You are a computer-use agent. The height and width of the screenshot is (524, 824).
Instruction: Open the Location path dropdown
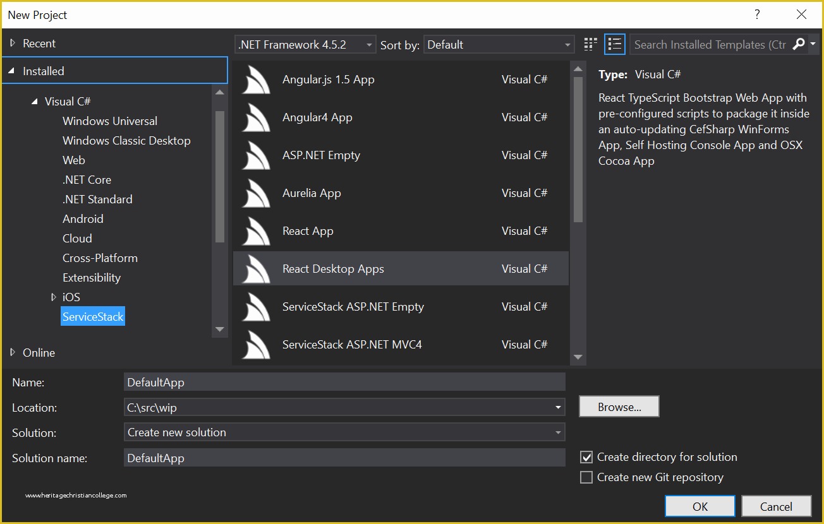[x=558, y=408]
